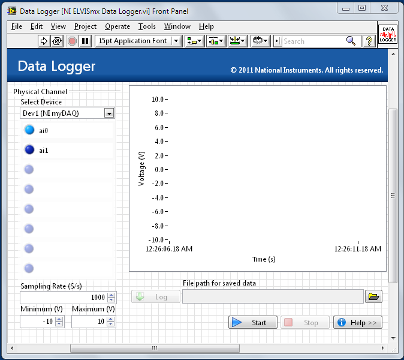Toggle the ai1 channel LED
This screenshot has height=360, width=404.
click(x=29, y=150)
